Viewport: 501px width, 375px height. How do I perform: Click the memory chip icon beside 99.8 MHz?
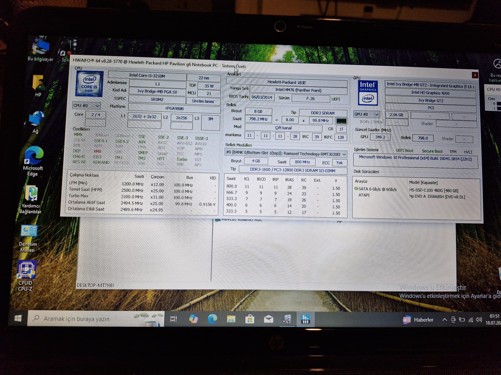341,121
